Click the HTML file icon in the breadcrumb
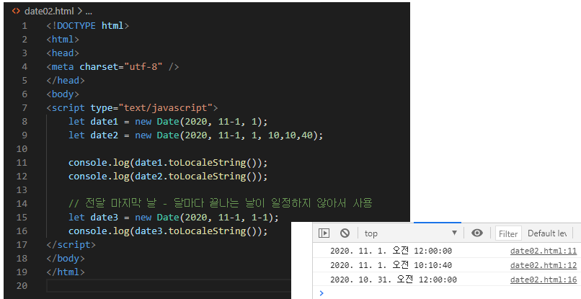 point(16,11)
